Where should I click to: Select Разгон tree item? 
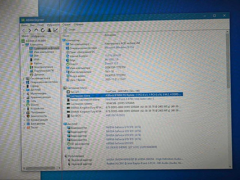pos(38,63)
